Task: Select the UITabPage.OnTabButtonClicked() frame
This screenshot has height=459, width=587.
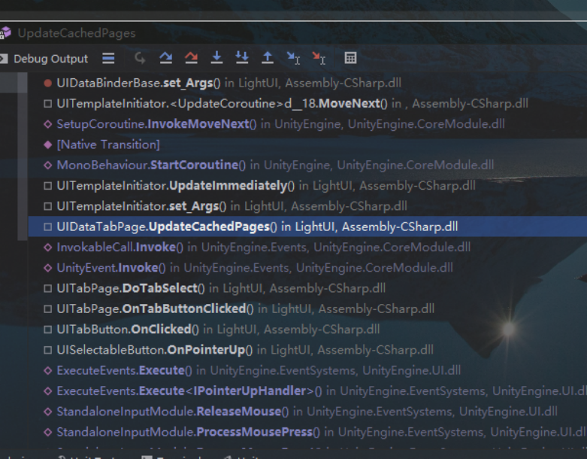Action: (x=307, y=309)
